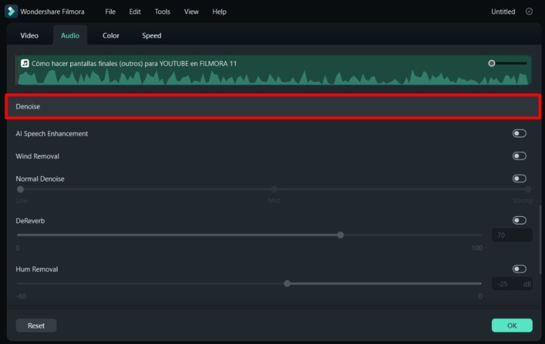
Task: Click the audio waveform zoom slider knob
Action: click(491, 63)
